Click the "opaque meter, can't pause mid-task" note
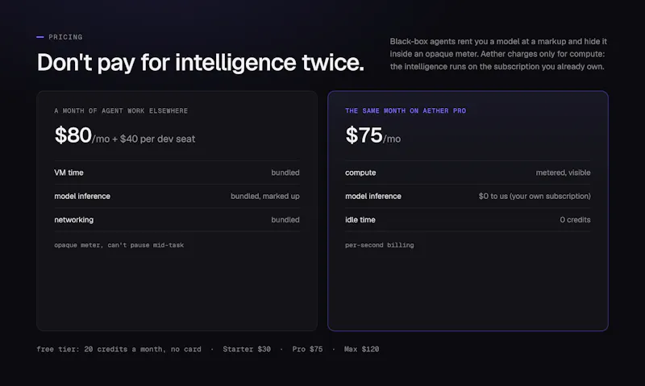 pyautogui.click(x=119, y=245)
